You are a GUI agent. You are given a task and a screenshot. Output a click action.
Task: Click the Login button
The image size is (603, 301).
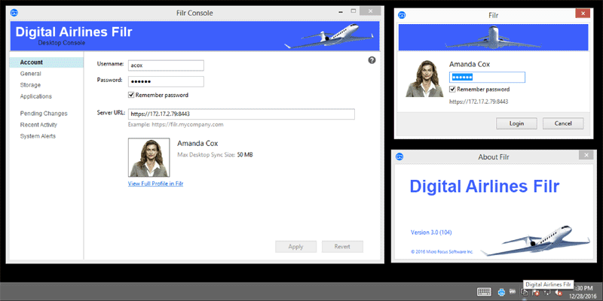tap(516, 123)
